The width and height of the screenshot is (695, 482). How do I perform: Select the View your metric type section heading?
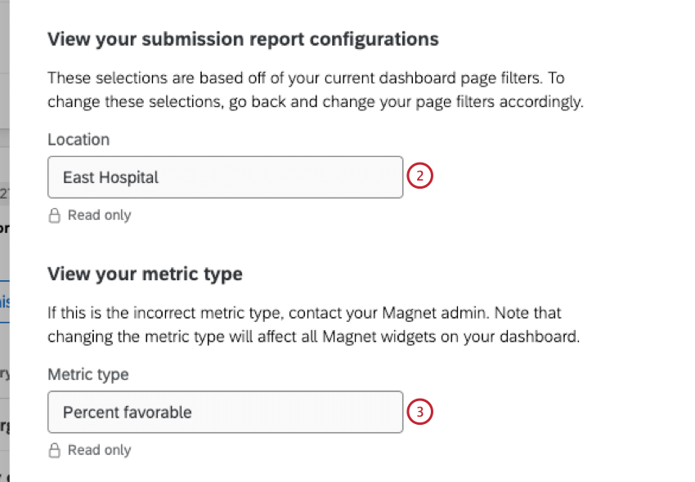(x=144, y=274)
